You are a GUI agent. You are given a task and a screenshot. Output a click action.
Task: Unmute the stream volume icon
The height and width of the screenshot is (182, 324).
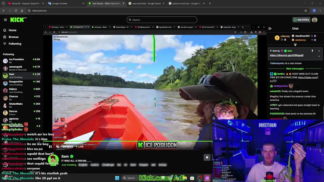tap(58, 147)
